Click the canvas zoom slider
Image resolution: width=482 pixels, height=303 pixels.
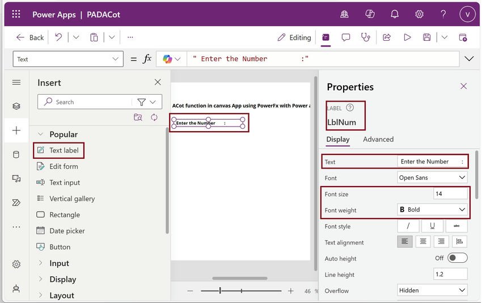(241, 291)
